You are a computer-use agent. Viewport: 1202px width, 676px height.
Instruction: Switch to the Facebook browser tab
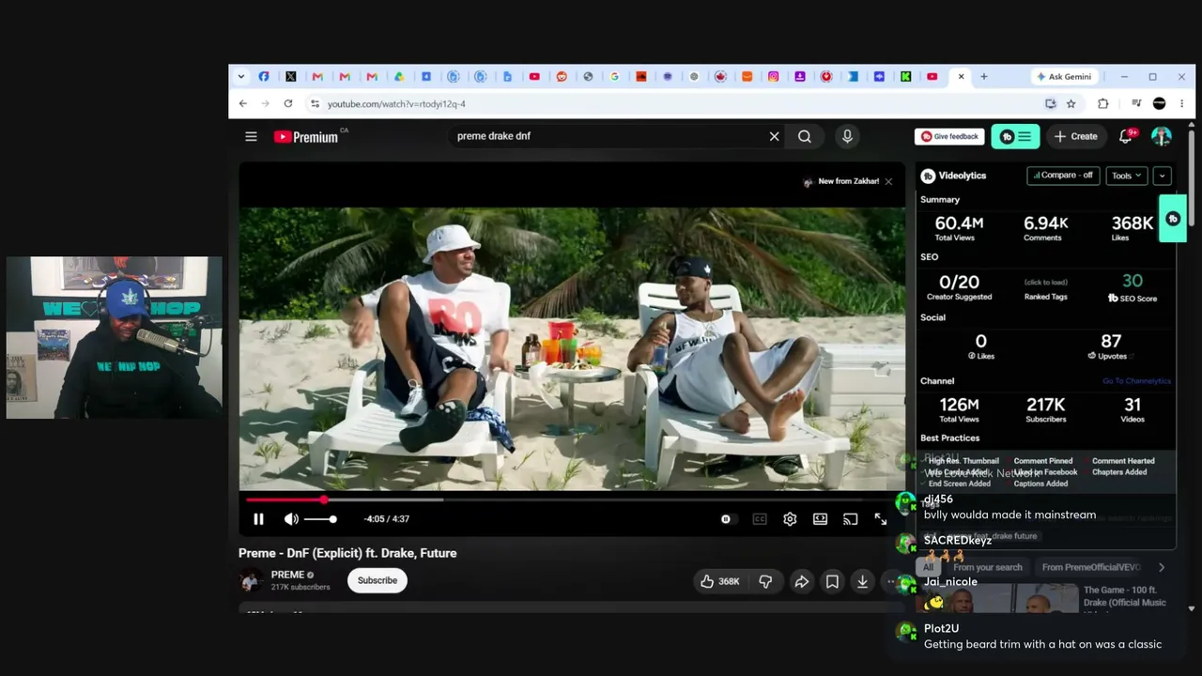click(x=264, y=77)
